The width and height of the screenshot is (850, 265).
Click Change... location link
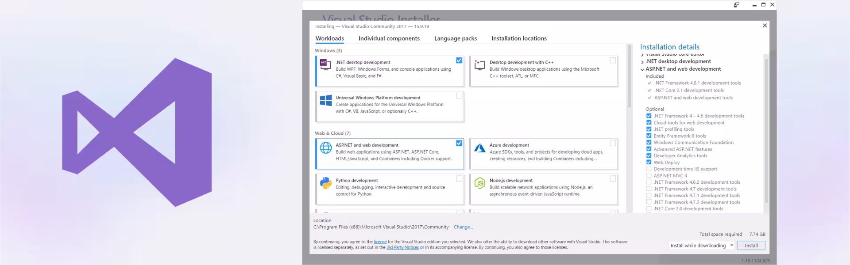tap(463, 227)
